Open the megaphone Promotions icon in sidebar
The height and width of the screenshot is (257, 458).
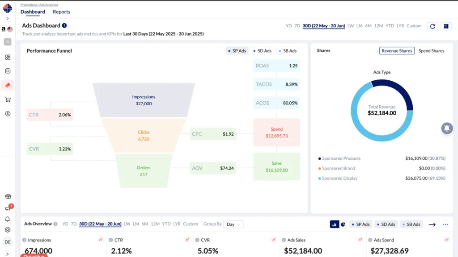coord(8,85)
